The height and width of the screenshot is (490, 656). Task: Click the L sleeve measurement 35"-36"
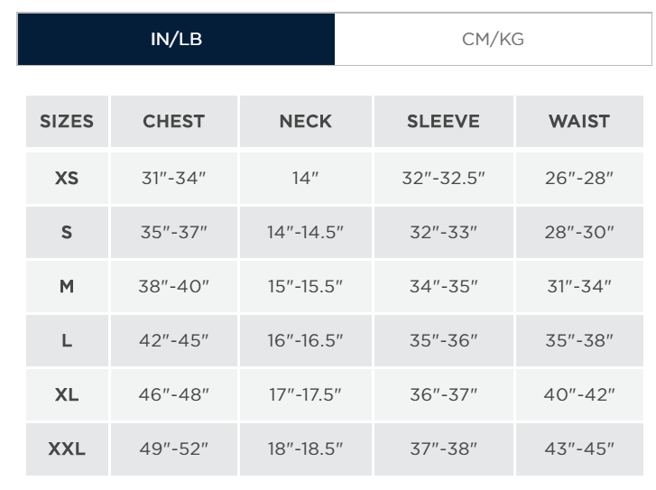point(443,340)
